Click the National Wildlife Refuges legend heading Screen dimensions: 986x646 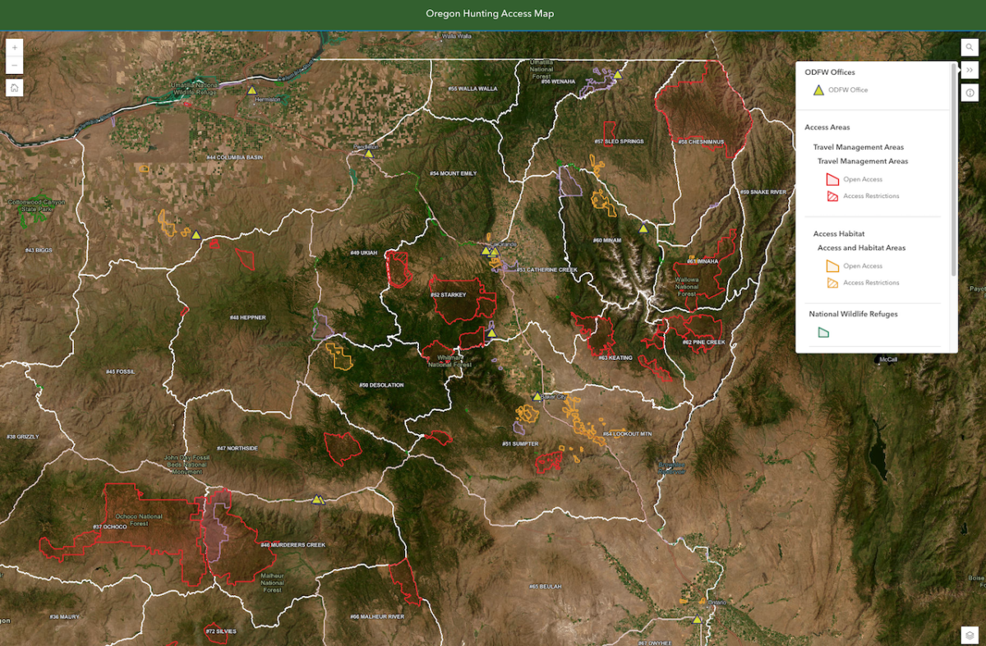pos(853,314)
